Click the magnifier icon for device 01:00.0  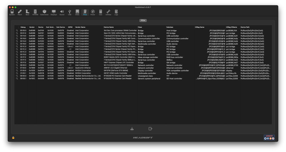click(x=17, y=70)
